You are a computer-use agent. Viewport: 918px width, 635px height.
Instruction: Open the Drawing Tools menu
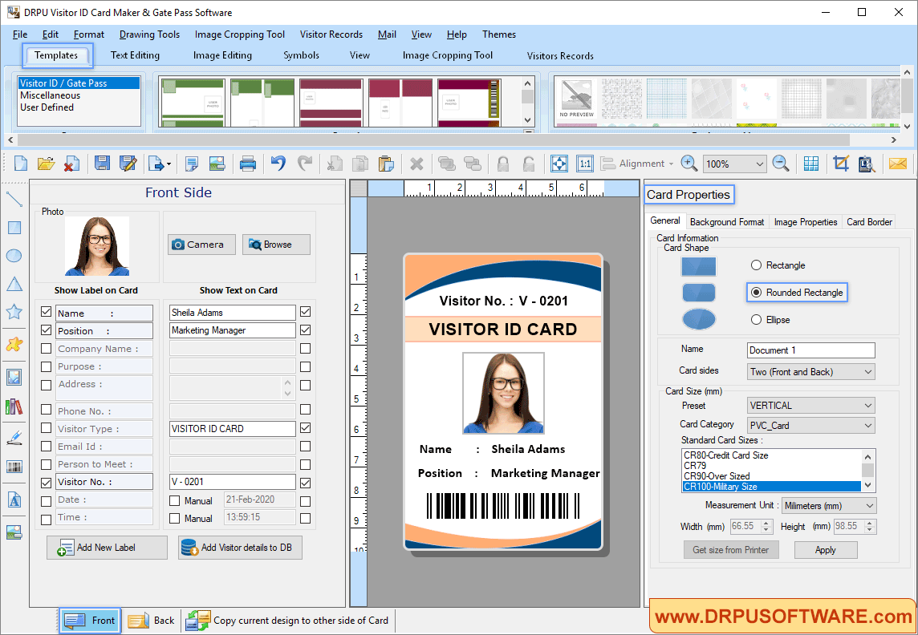coord(149,34)
